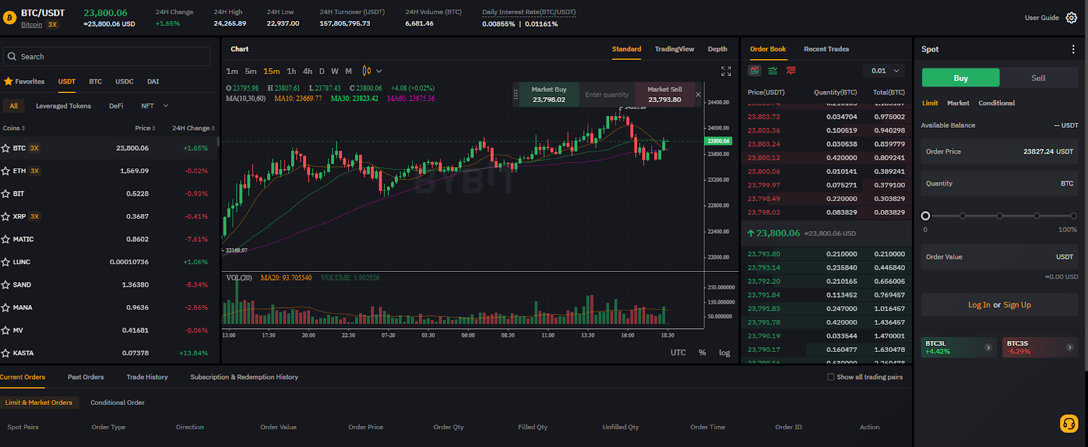Click the Order Price input field
1088x447 pixels.
coord(1000,151)
